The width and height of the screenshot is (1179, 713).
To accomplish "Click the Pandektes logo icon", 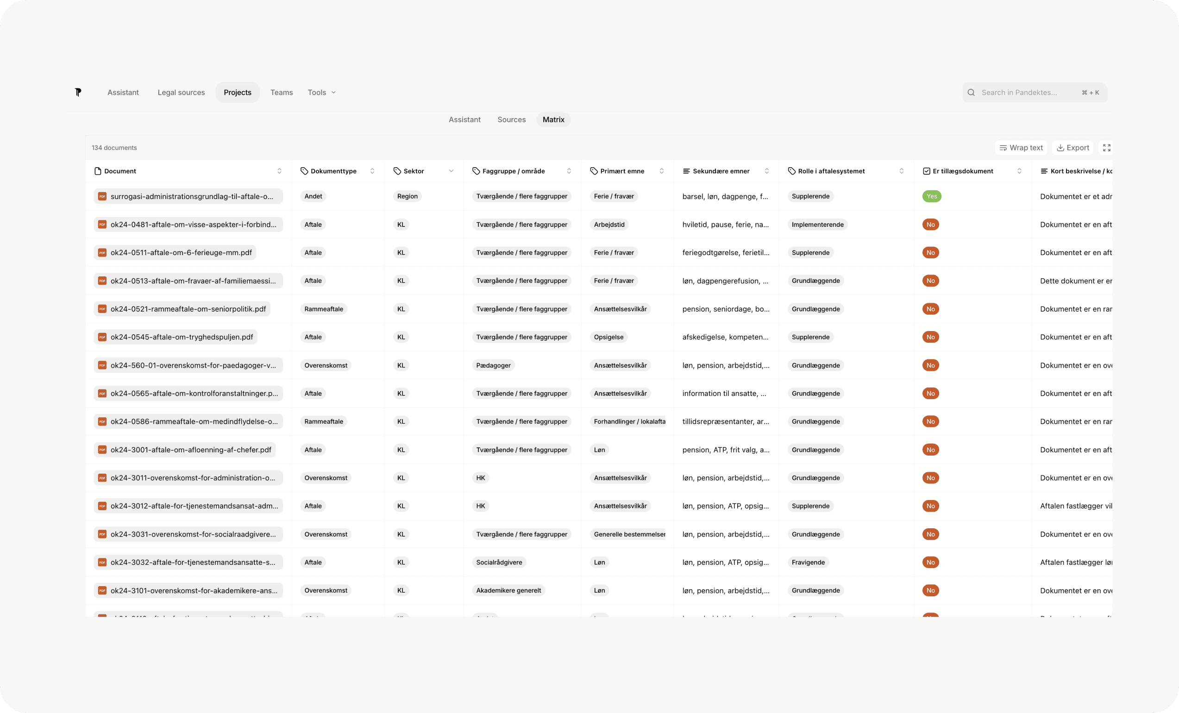I will [78, 92].
